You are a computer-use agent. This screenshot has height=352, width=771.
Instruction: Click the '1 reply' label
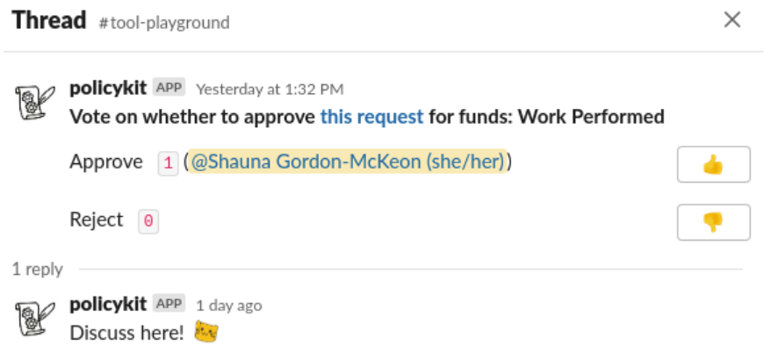[38, 269]
